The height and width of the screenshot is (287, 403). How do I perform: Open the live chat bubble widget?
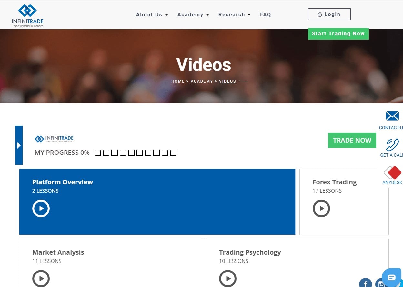[x=391, y=277]
